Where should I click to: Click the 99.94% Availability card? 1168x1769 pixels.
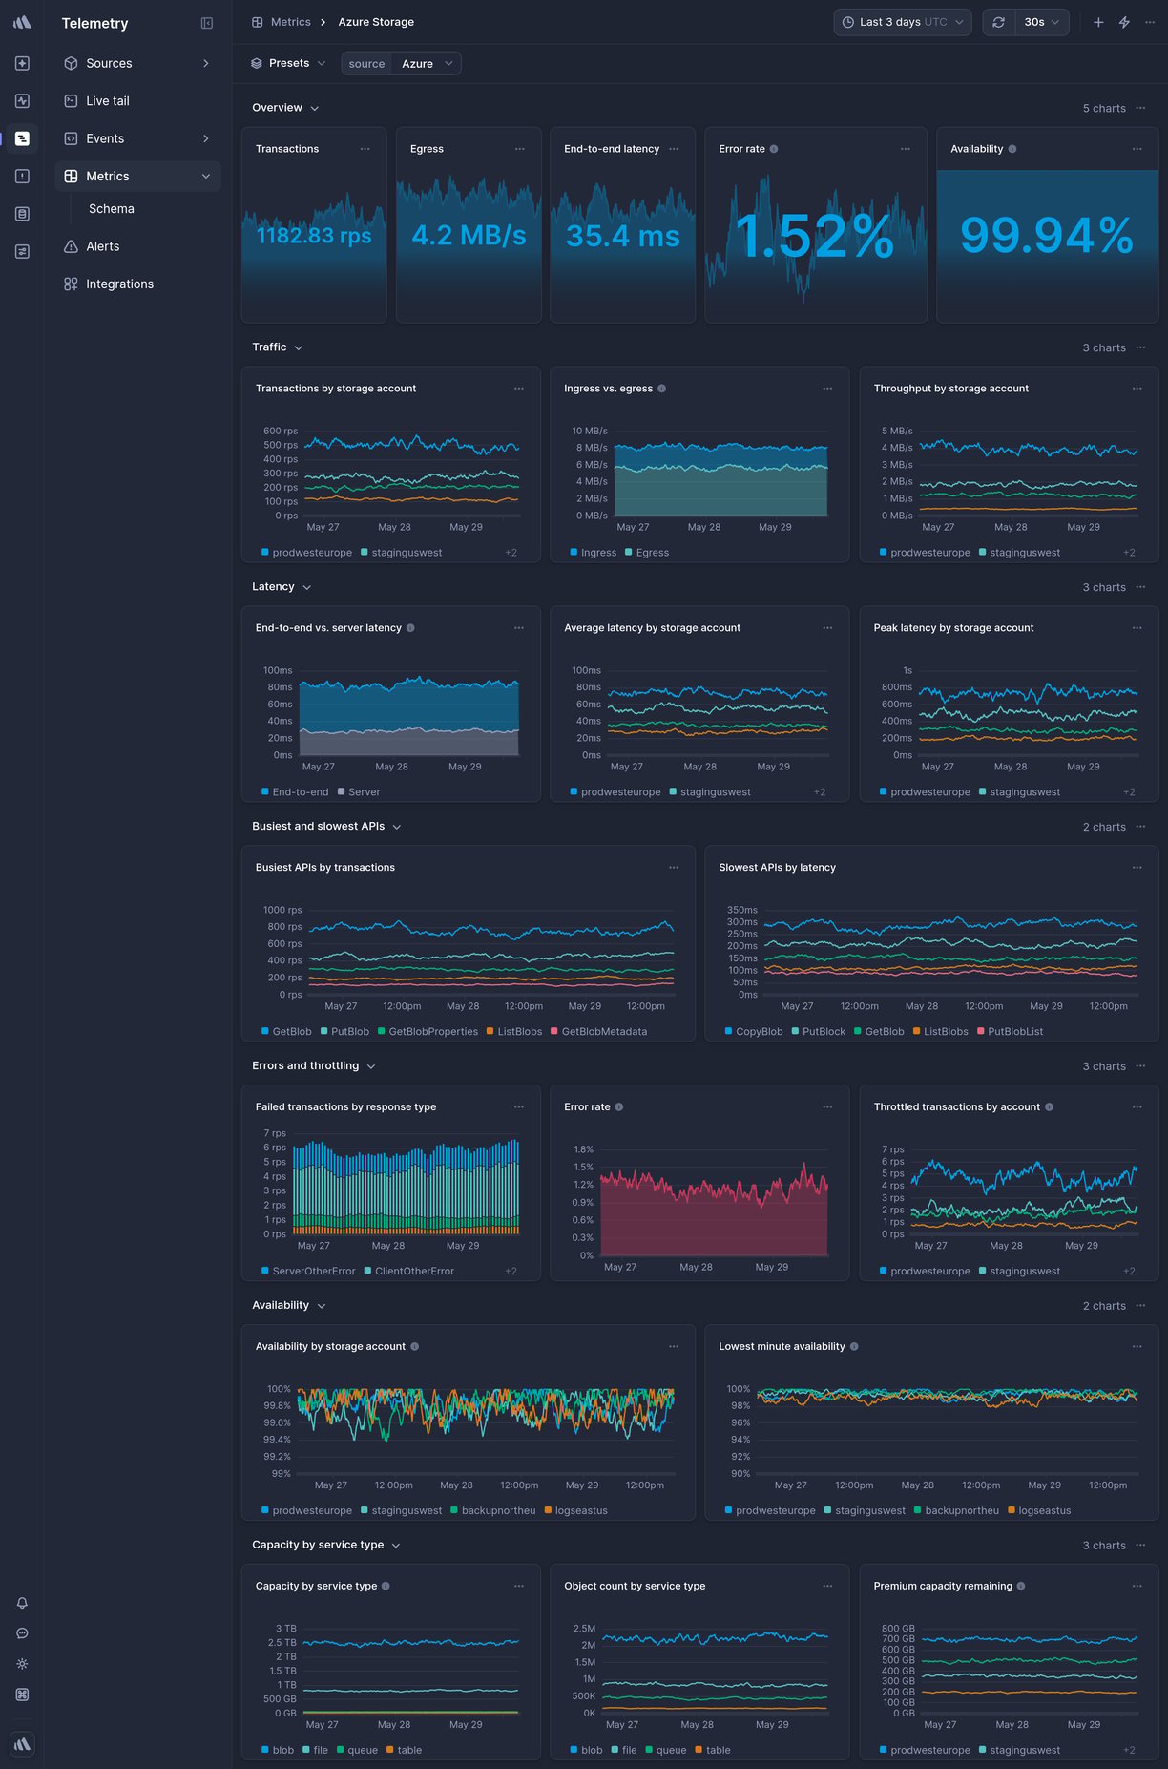coord(1047,225)
